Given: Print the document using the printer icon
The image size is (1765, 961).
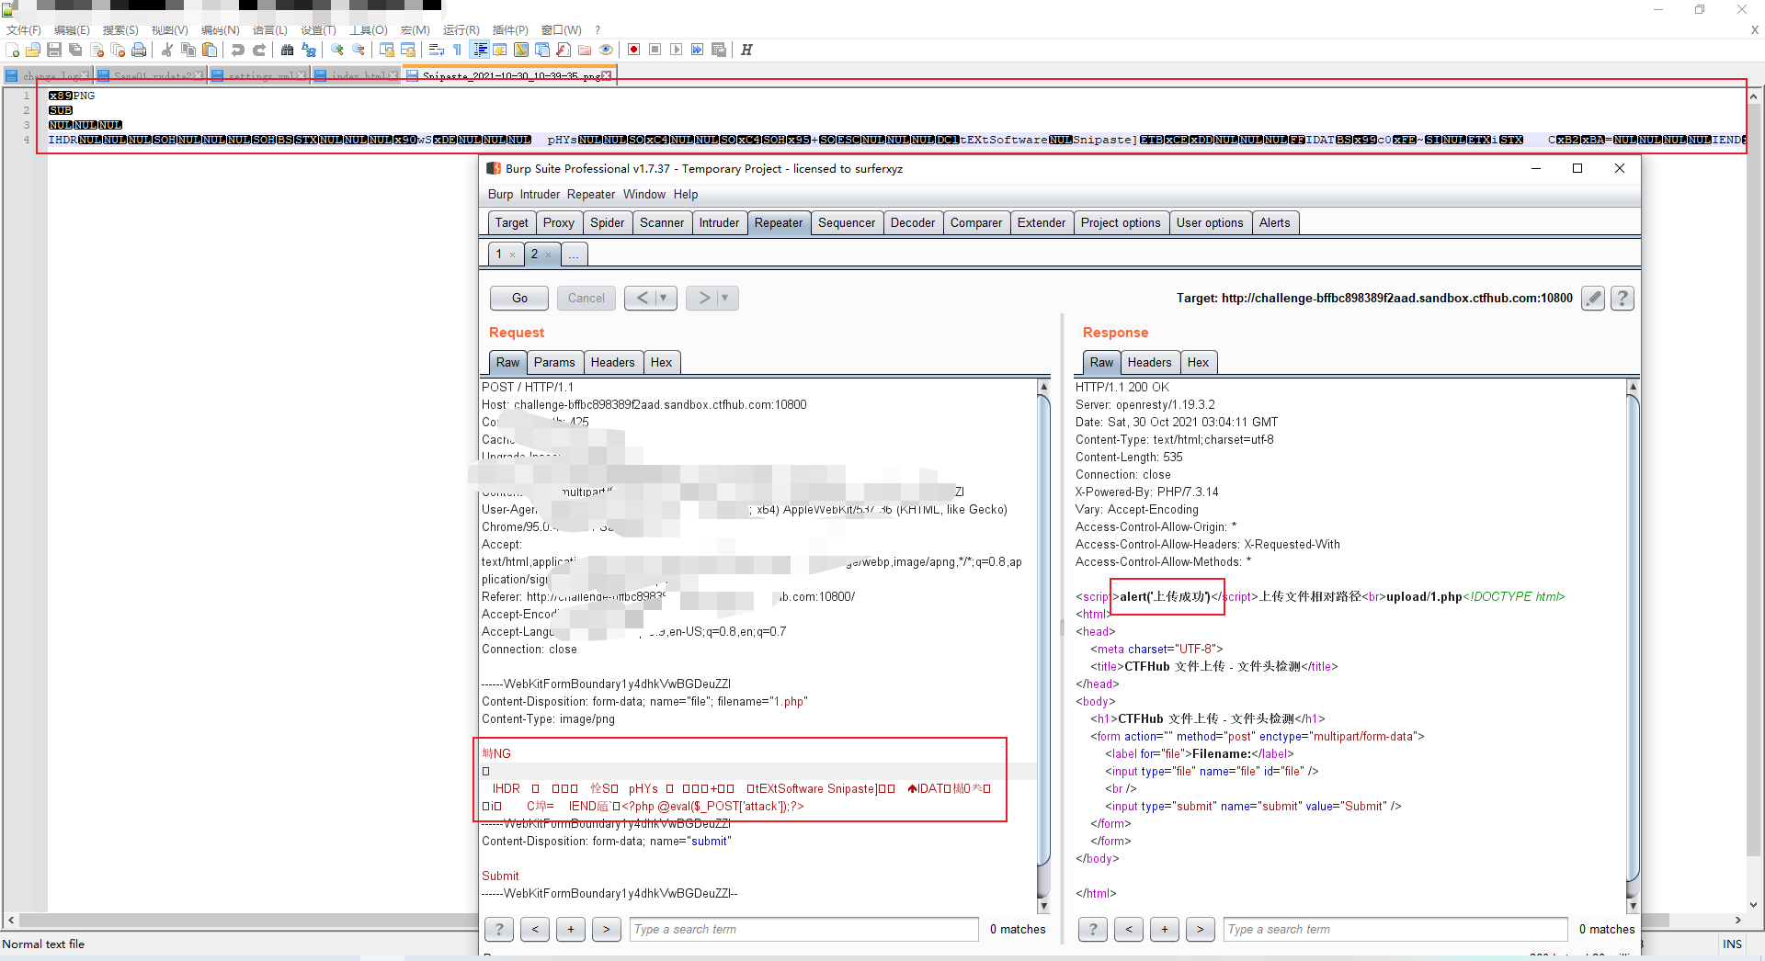Looking at the screenshot, I should 138,50.
